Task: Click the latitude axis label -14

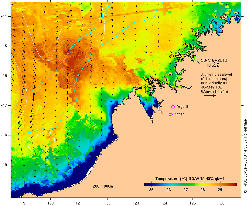Action: coord(4,16)
